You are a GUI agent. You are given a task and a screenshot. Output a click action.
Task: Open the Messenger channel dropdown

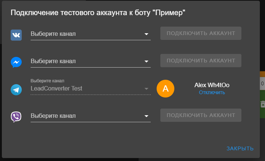pyautogui.click(x=91, y=61)
